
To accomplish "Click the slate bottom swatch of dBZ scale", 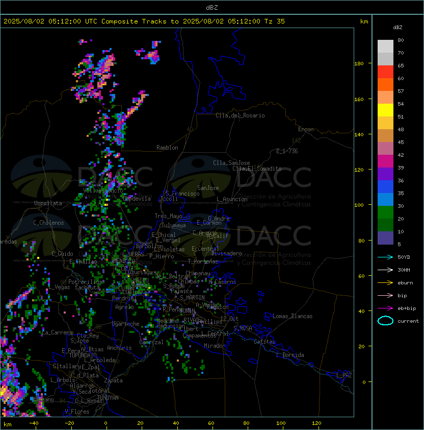I will (385, 238).
